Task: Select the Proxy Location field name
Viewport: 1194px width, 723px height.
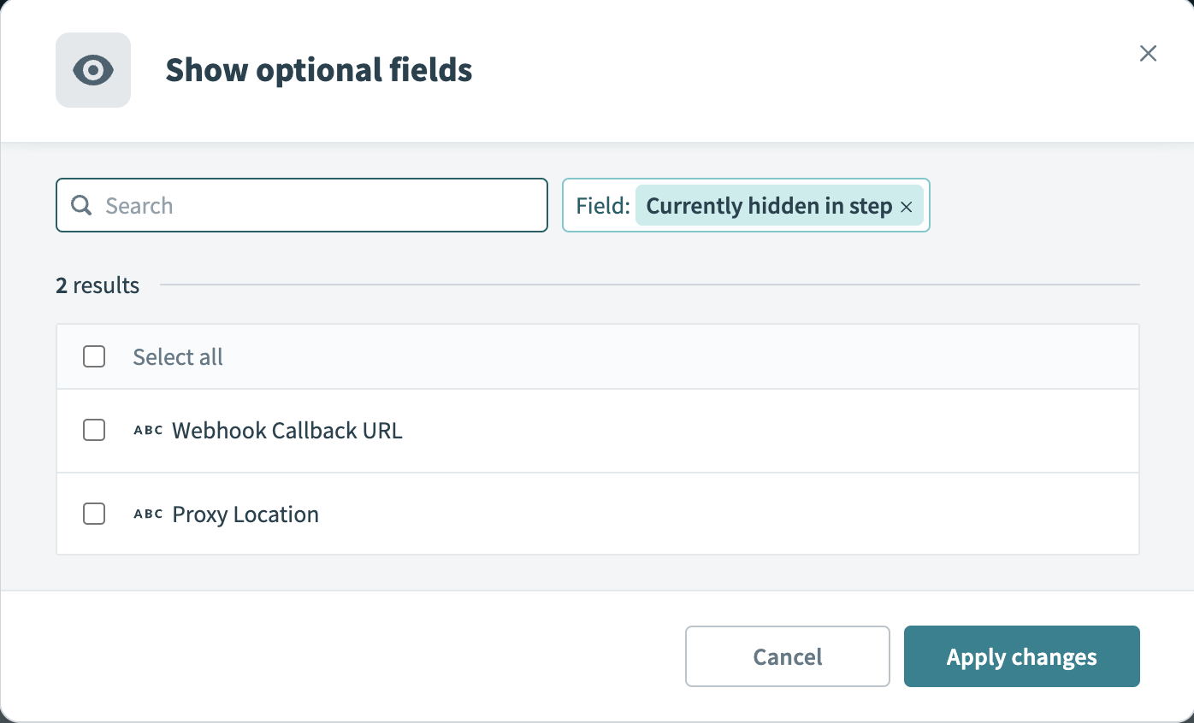Action: point(245,514)
